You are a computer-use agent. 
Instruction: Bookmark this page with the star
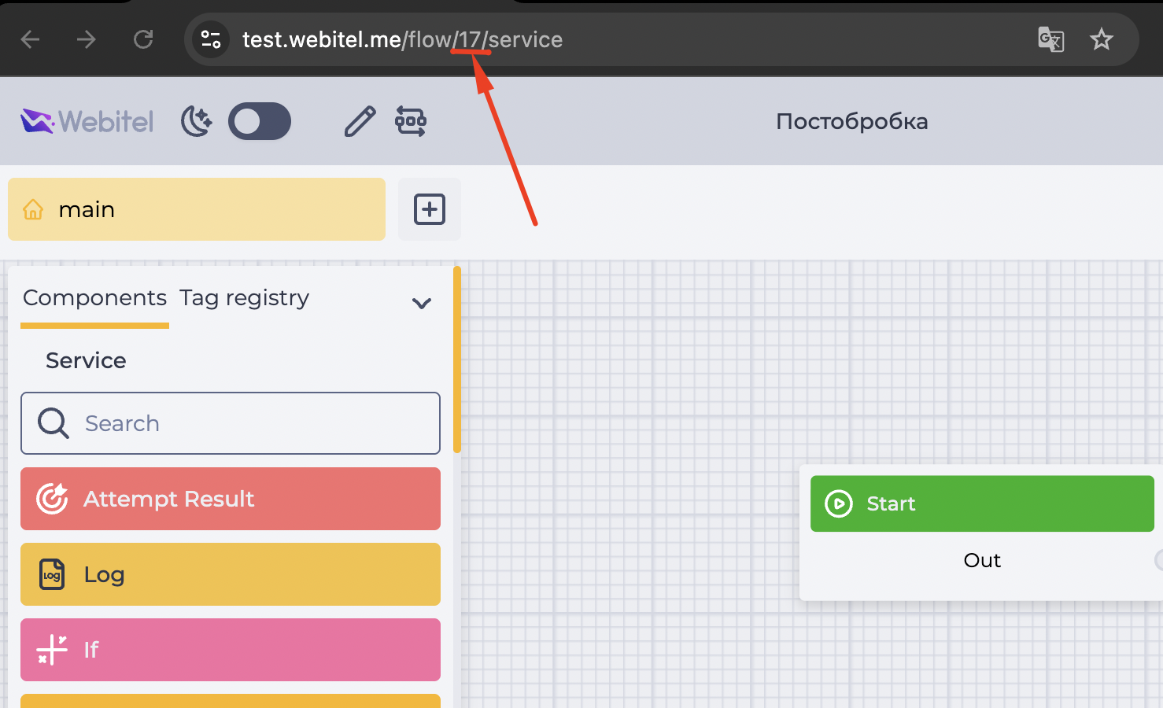coord(1102,39)
